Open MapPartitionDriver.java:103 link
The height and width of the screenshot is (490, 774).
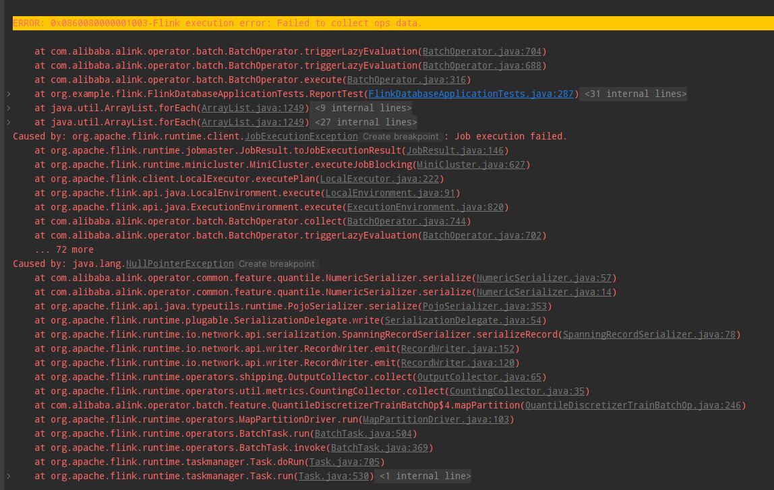(436, 419)
